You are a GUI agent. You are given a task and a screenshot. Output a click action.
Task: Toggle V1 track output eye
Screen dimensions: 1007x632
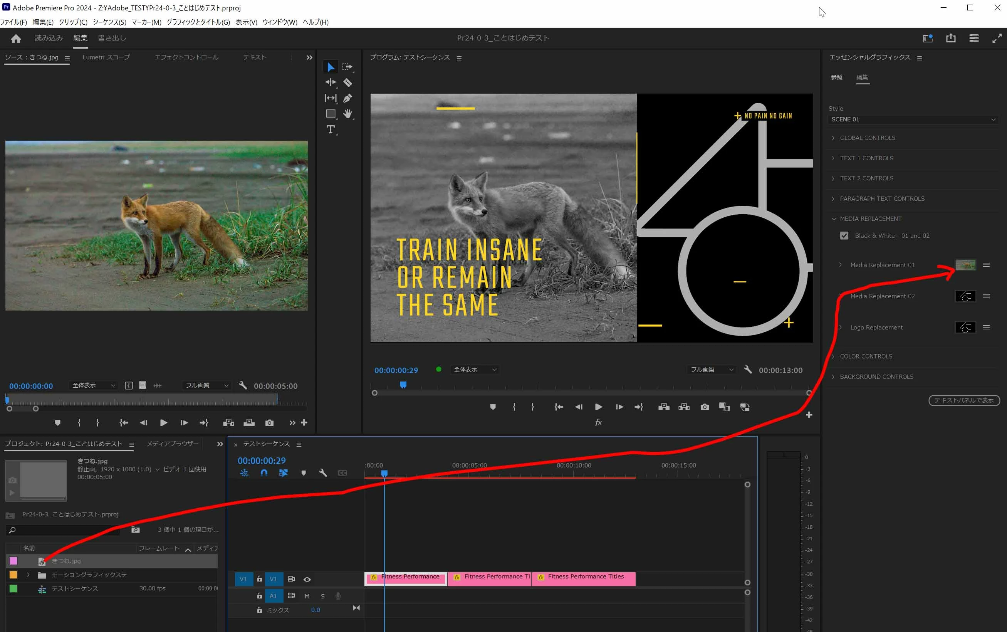[307, 579]
